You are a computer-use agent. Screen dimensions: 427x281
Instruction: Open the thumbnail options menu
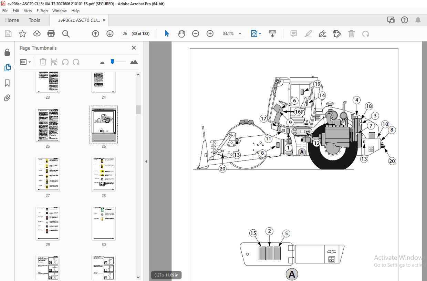25,62
